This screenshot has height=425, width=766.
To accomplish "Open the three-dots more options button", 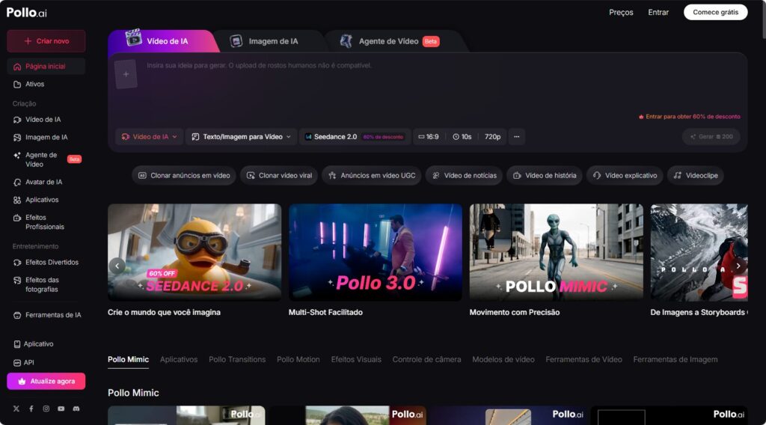I will tap(516, 137).
